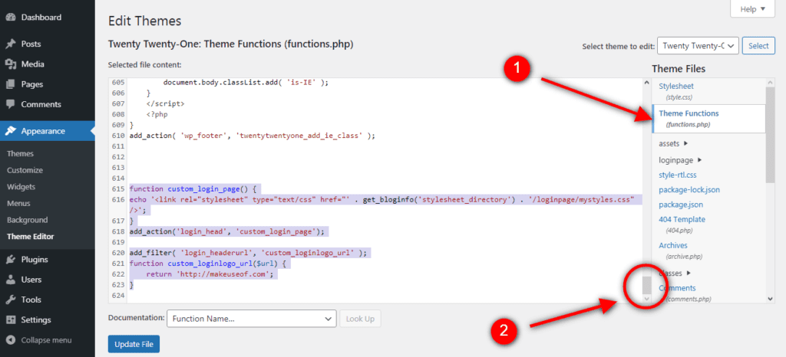
Task: Expand the assets folder
Action: (673, 143)
